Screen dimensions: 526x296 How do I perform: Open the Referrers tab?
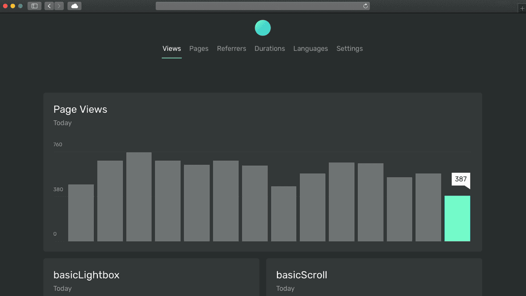coord(231,49)
